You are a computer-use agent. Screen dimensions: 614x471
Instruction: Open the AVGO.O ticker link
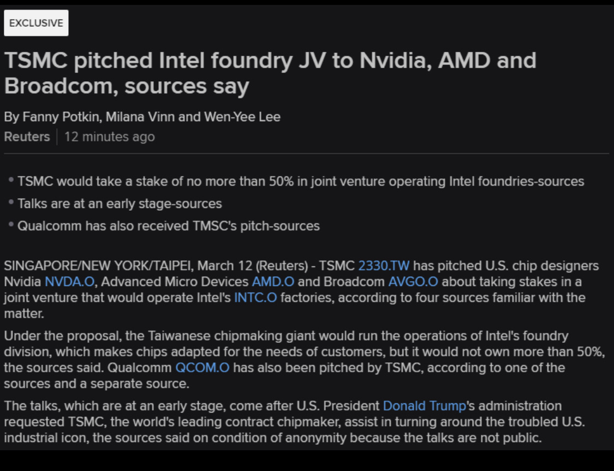click(x=413, y=282)
